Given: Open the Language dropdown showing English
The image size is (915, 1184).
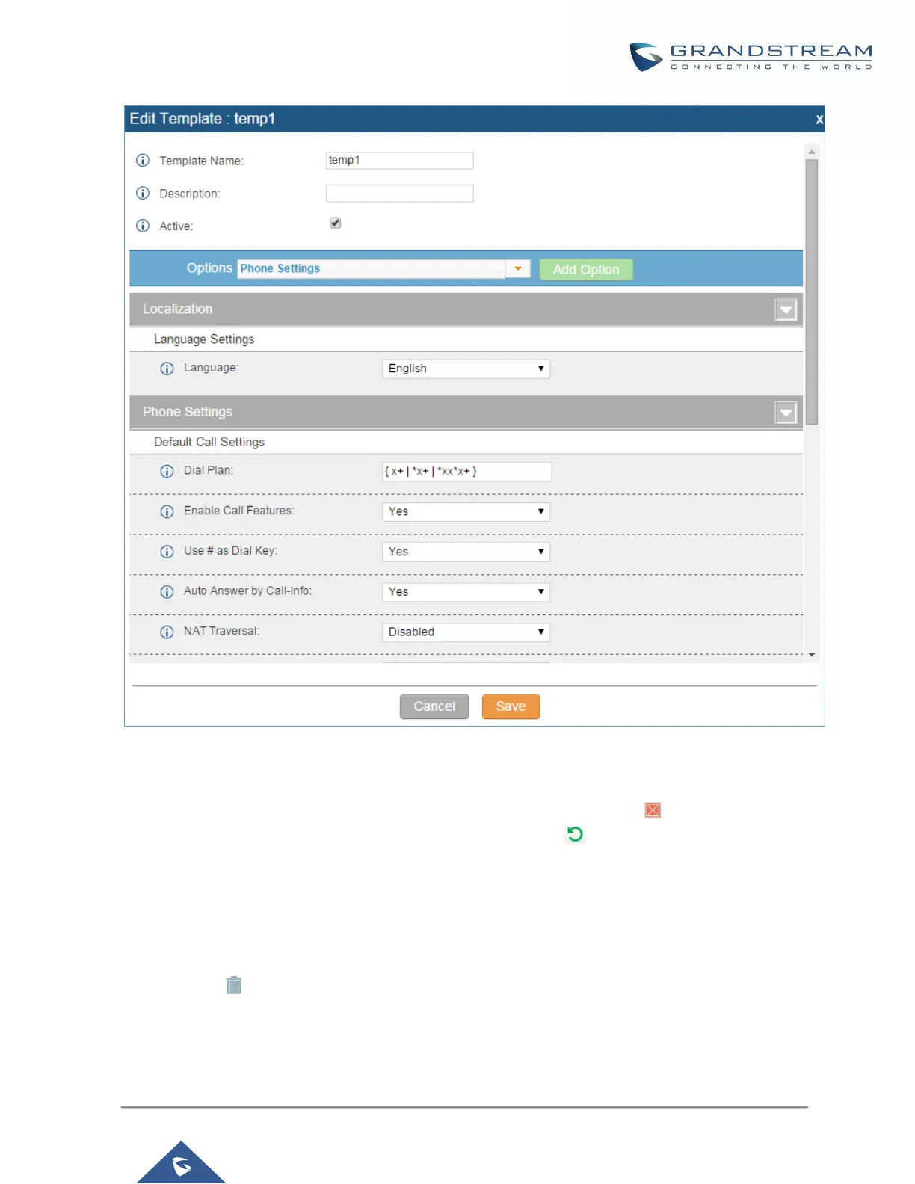Looking at the screenshot, I should [466, 369].
